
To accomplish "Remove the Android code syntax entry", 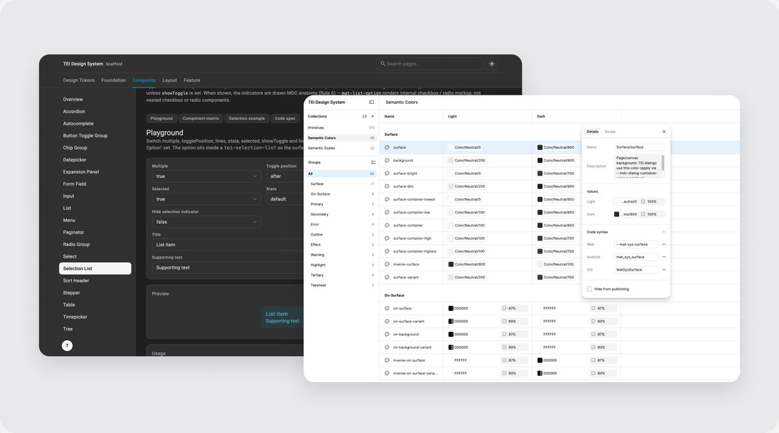I will 663,257.
